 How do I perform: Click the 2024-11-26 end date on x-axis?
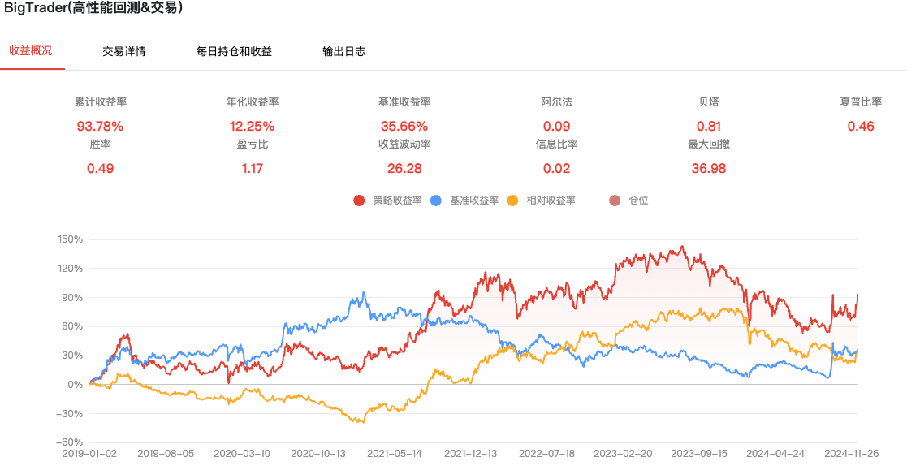click(x=852, y=454)
